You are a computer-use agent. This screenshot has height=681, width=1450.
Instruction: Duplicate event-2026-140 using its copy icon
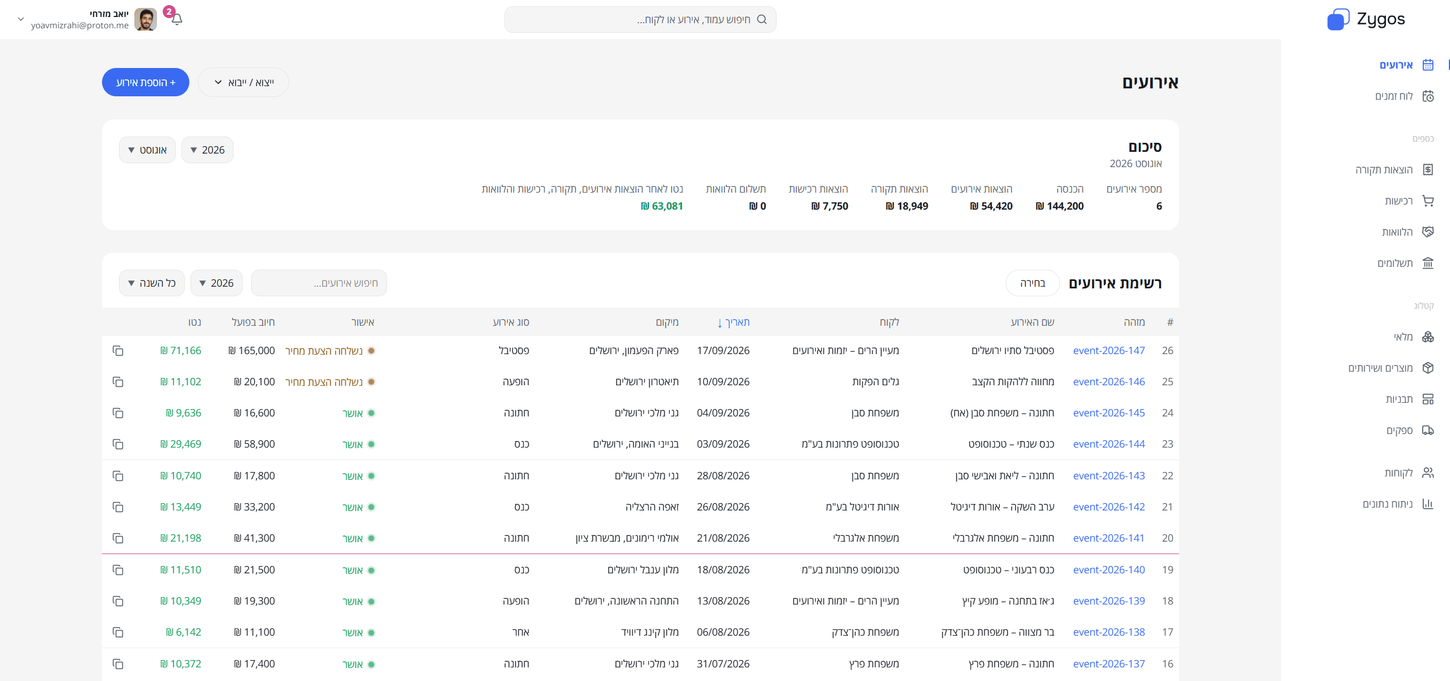click(118, 570)
